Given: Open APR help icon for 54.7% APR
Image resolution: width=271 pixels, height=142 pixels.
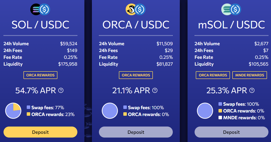Looking at the screenshot, I should tap(61, 90).
